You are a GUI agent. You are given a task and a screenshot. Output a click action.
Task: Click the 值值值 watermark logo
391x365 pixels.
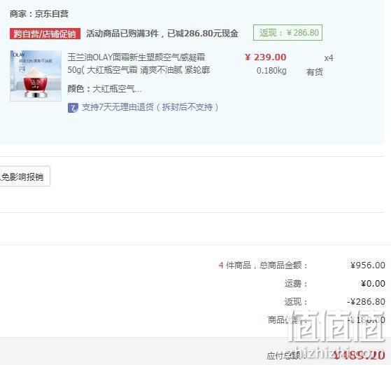coord(338,326)
